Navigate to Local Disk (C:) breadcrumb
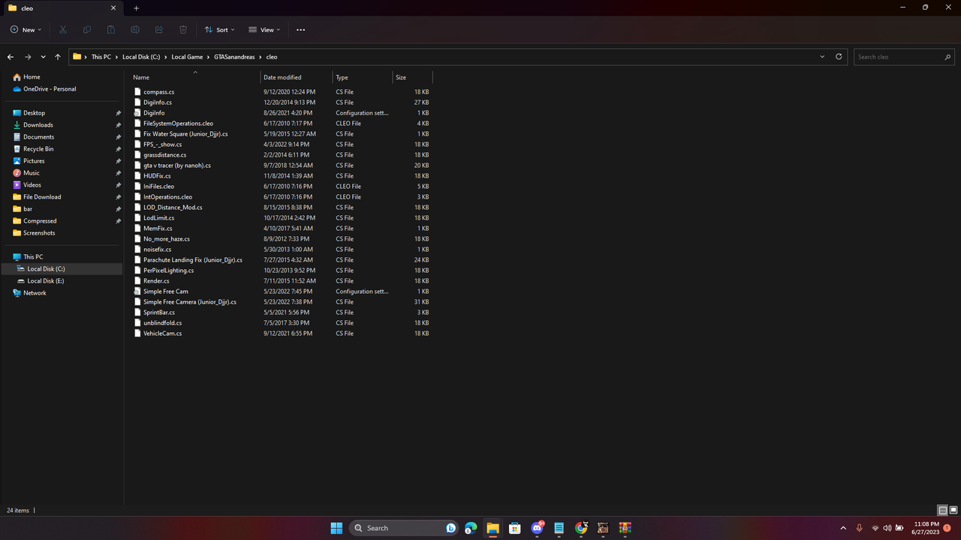961x540 pixels. point(141,57)
